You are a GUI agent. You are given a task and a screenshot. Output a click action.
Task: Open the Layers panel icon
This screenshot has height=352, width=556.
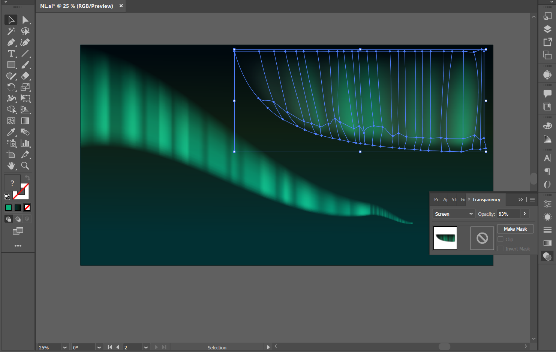pyautogui.click(x=547, y=29)
